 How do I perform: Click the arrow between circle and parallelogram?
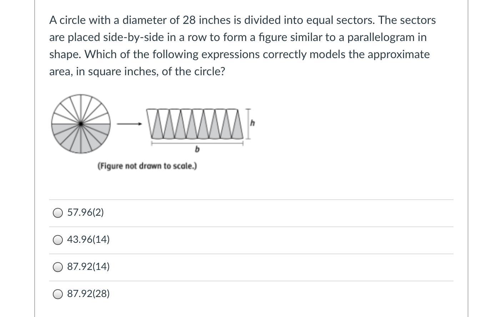point(129,124)
